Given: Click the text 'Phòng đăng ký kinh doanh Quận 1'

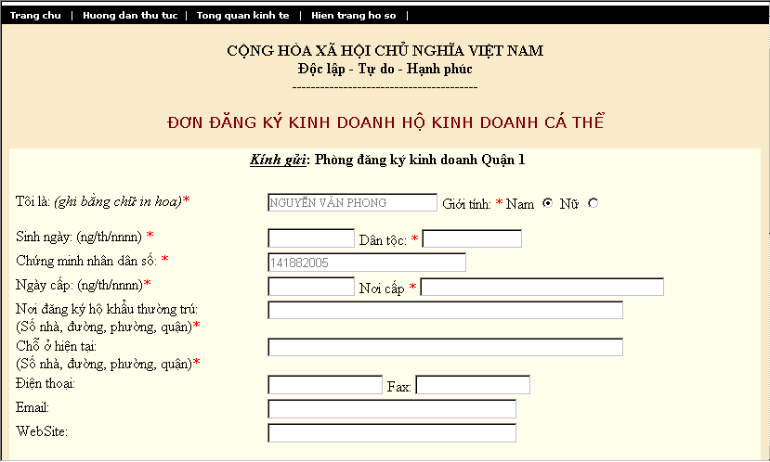Looking at the screenshot, I should 420,160.
